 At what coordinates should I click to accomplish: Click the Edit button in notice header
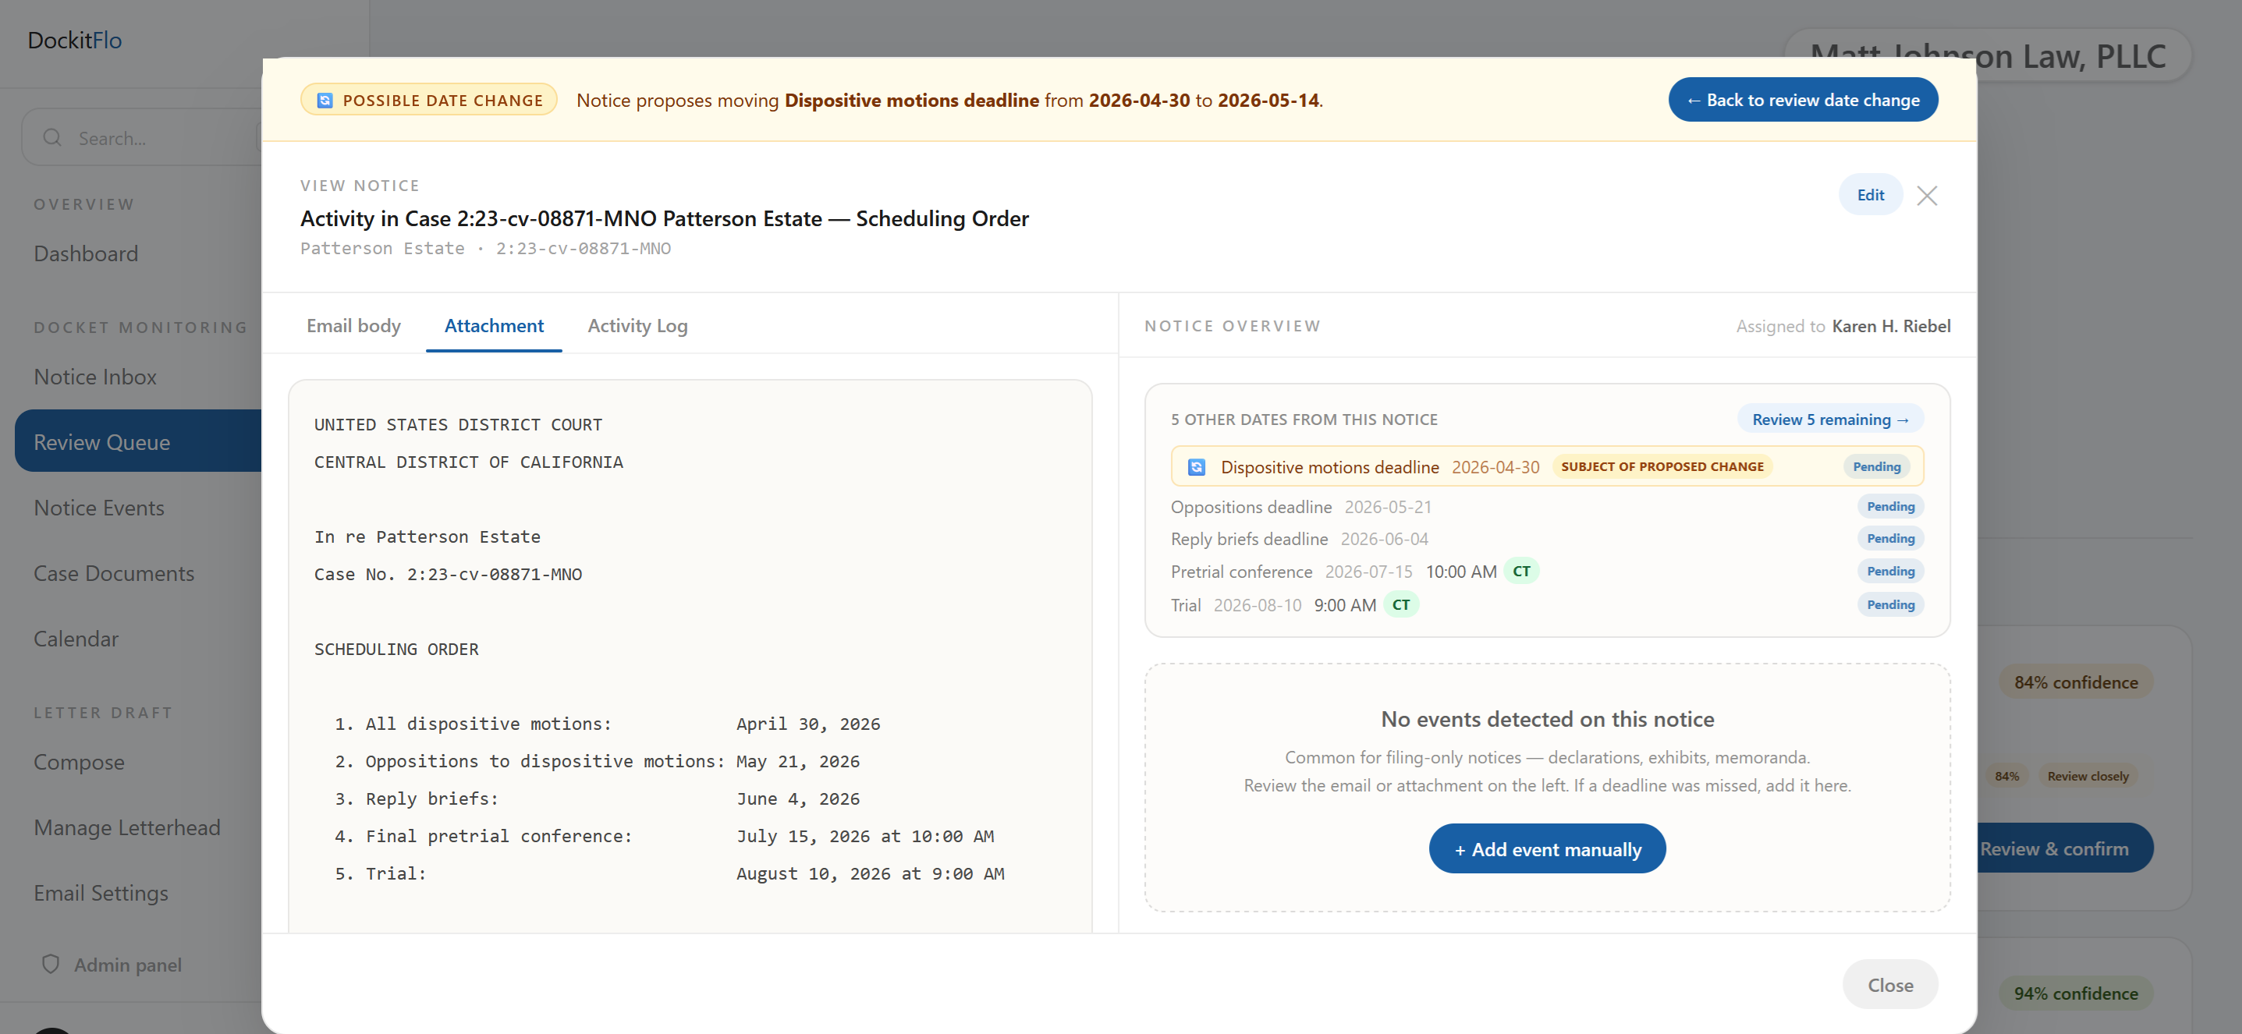[1871, 195]
